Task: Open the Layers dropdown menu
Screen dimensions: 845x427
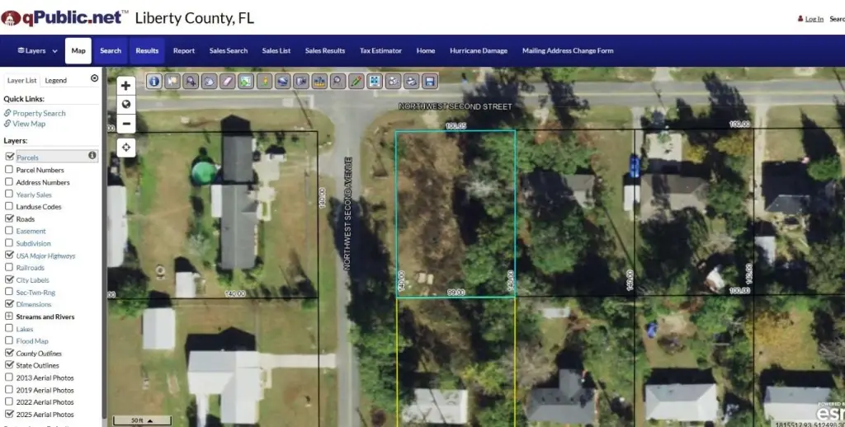Action: (37, 51)
